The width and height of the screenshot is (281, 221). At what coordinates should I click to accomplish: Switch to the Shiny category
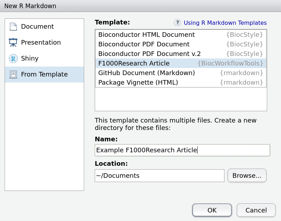click(30, 58)
